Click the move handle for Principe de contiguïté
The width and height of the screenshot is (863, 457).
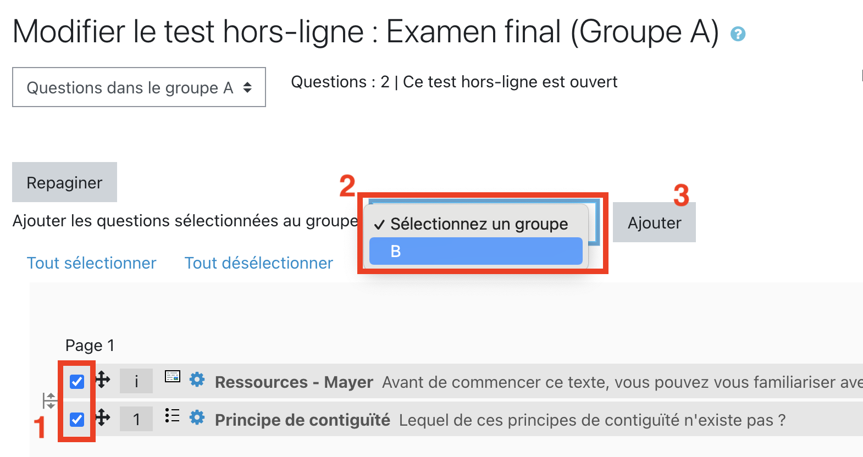pos(103,418)
